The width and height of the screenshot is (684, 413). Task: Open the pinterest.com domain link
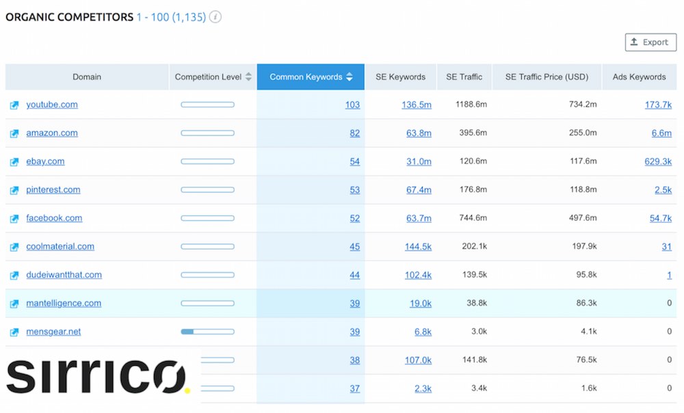(x=53, y=189)
